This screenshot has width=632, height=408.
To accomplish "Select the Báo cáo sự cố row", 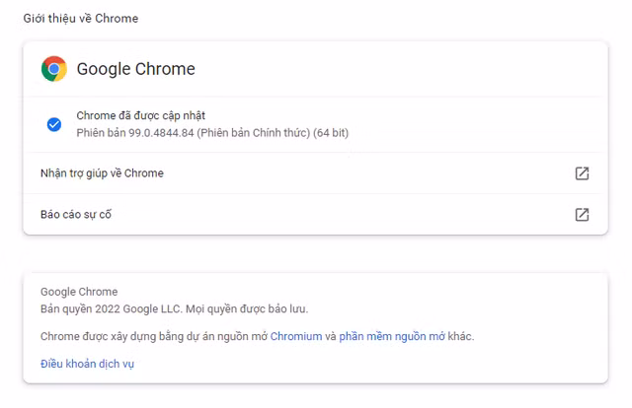I will click(x=315, y=215).
